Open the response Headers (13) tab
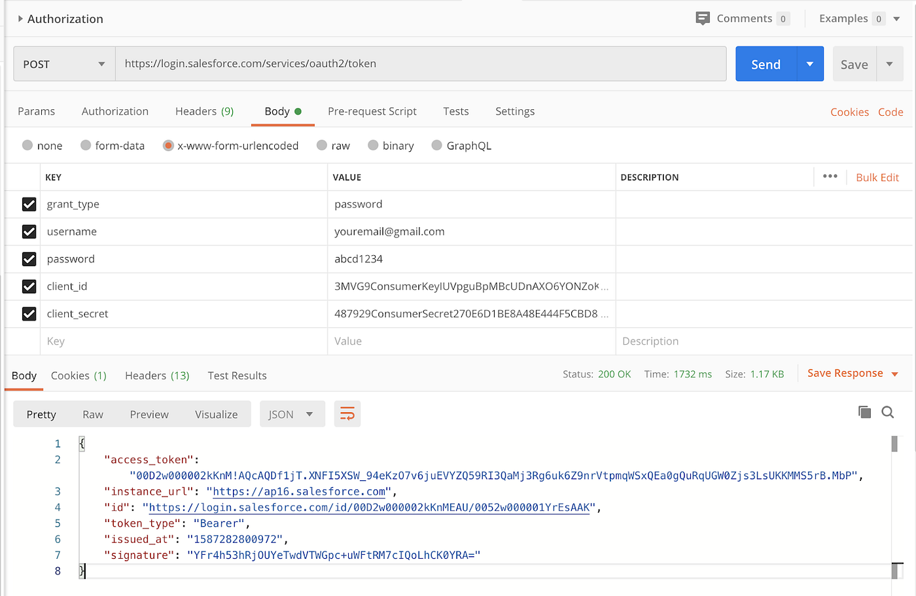 [157, 376]
